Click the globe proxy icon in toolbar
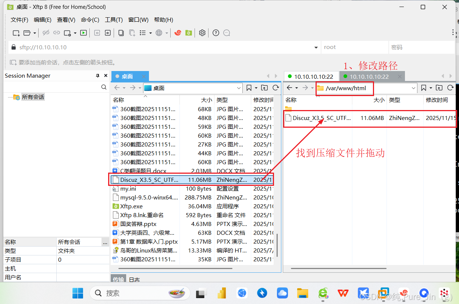Image resolution: width=459 pixels, height=304 pixels. (x=159, y=33)
